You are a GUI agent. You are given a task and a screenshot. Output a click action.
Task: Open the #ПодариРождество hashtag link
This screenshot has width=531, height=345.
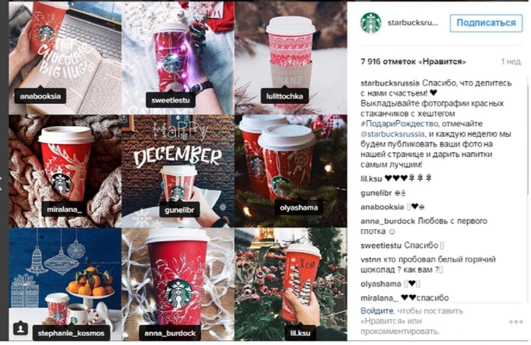click(x=399, y=124)
